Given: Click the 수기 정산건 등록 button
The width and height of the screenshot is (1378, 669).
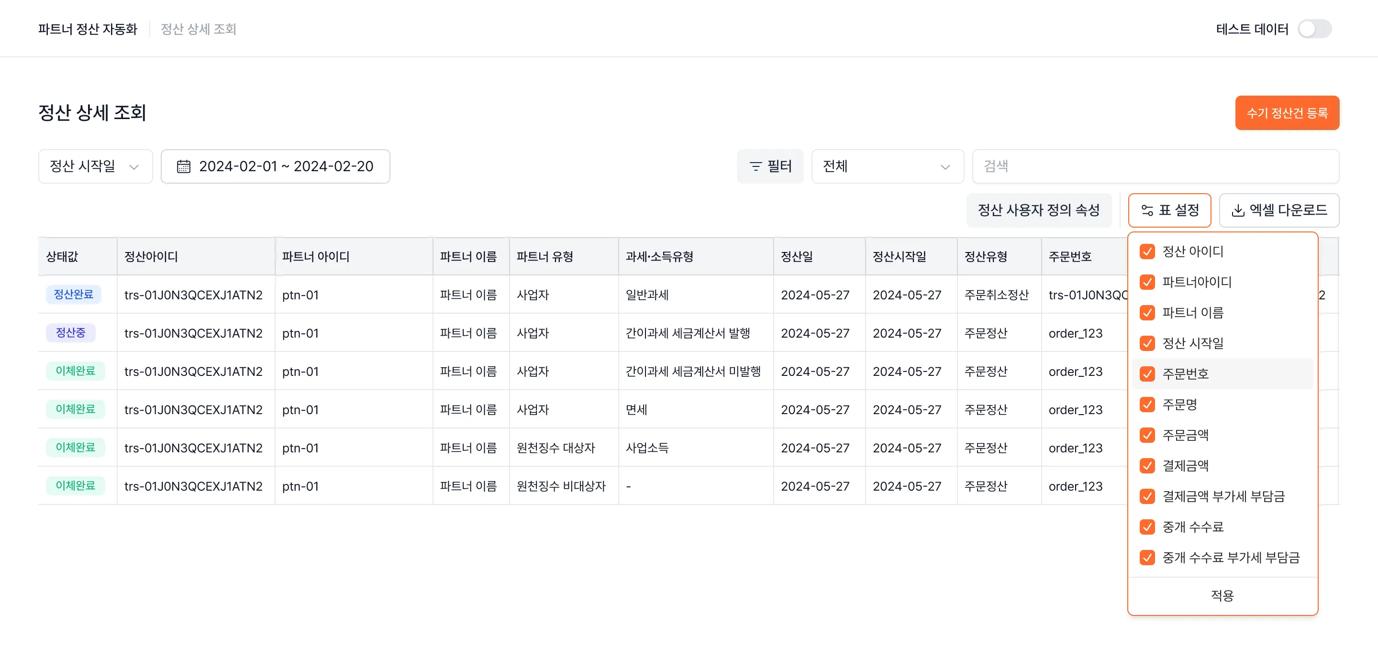Looking at the screenshot, I should (1287, 113).
